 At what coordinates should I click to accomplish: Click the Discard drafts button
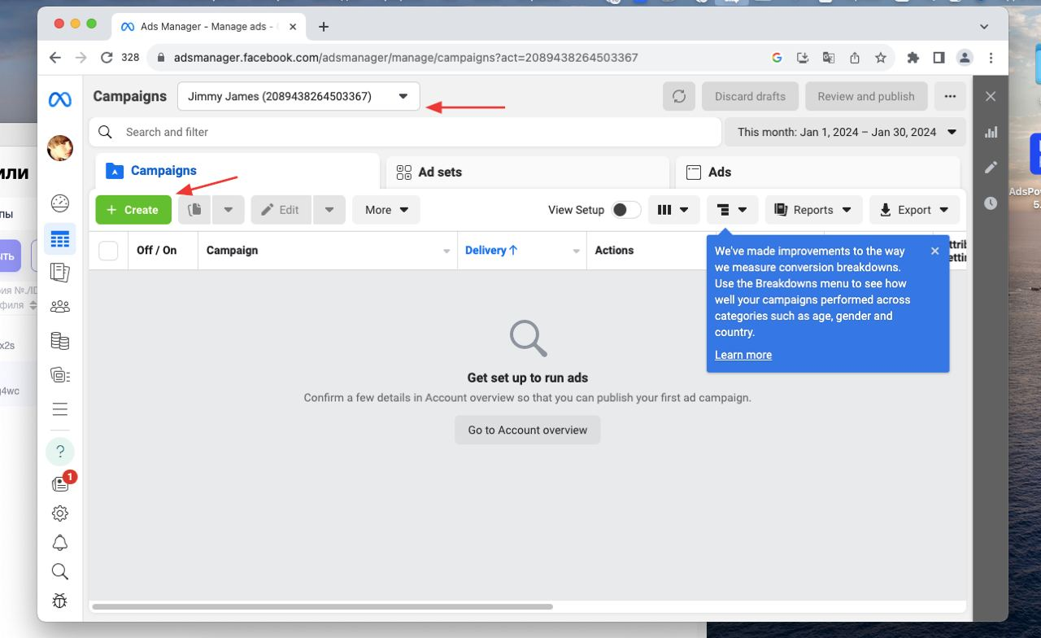(750, 96)
